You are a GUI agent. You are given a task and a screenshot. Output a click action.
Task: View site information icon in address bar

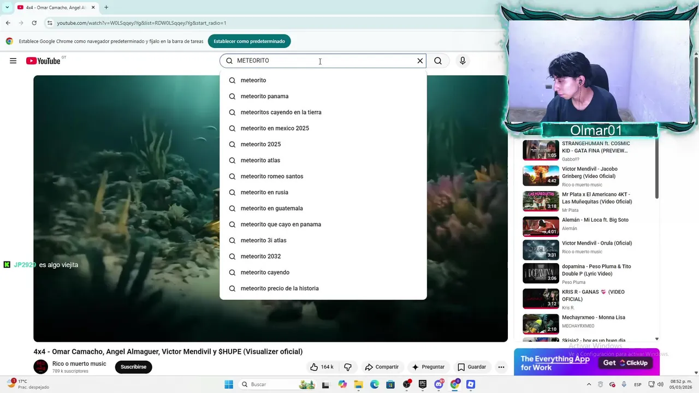click(x=50, y=23)
